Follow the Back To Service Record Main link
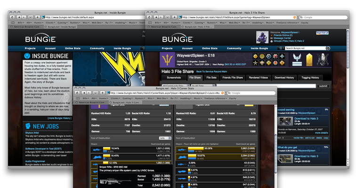This screenshot has width=356, height=188. pyautogui.click(x=211, y=71)
